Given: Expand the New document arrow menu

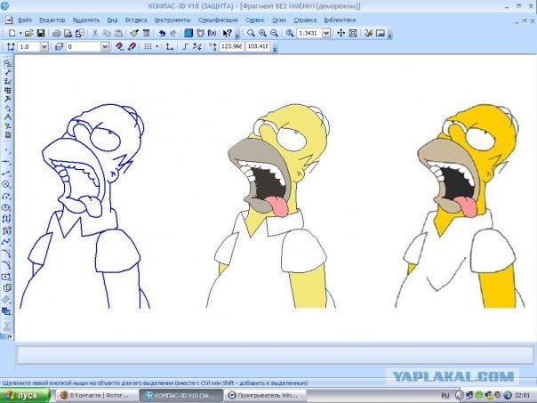Looking at the screenshot, I should (x=20, y=33).
